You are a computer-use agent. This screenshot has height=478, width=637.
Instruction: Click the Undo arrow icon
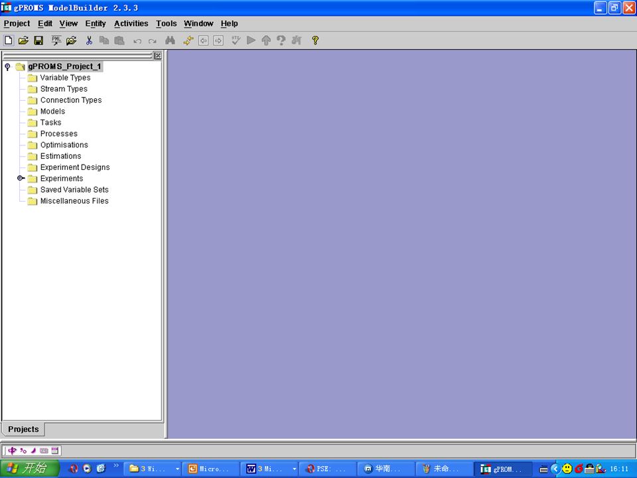tap(137, 40)
